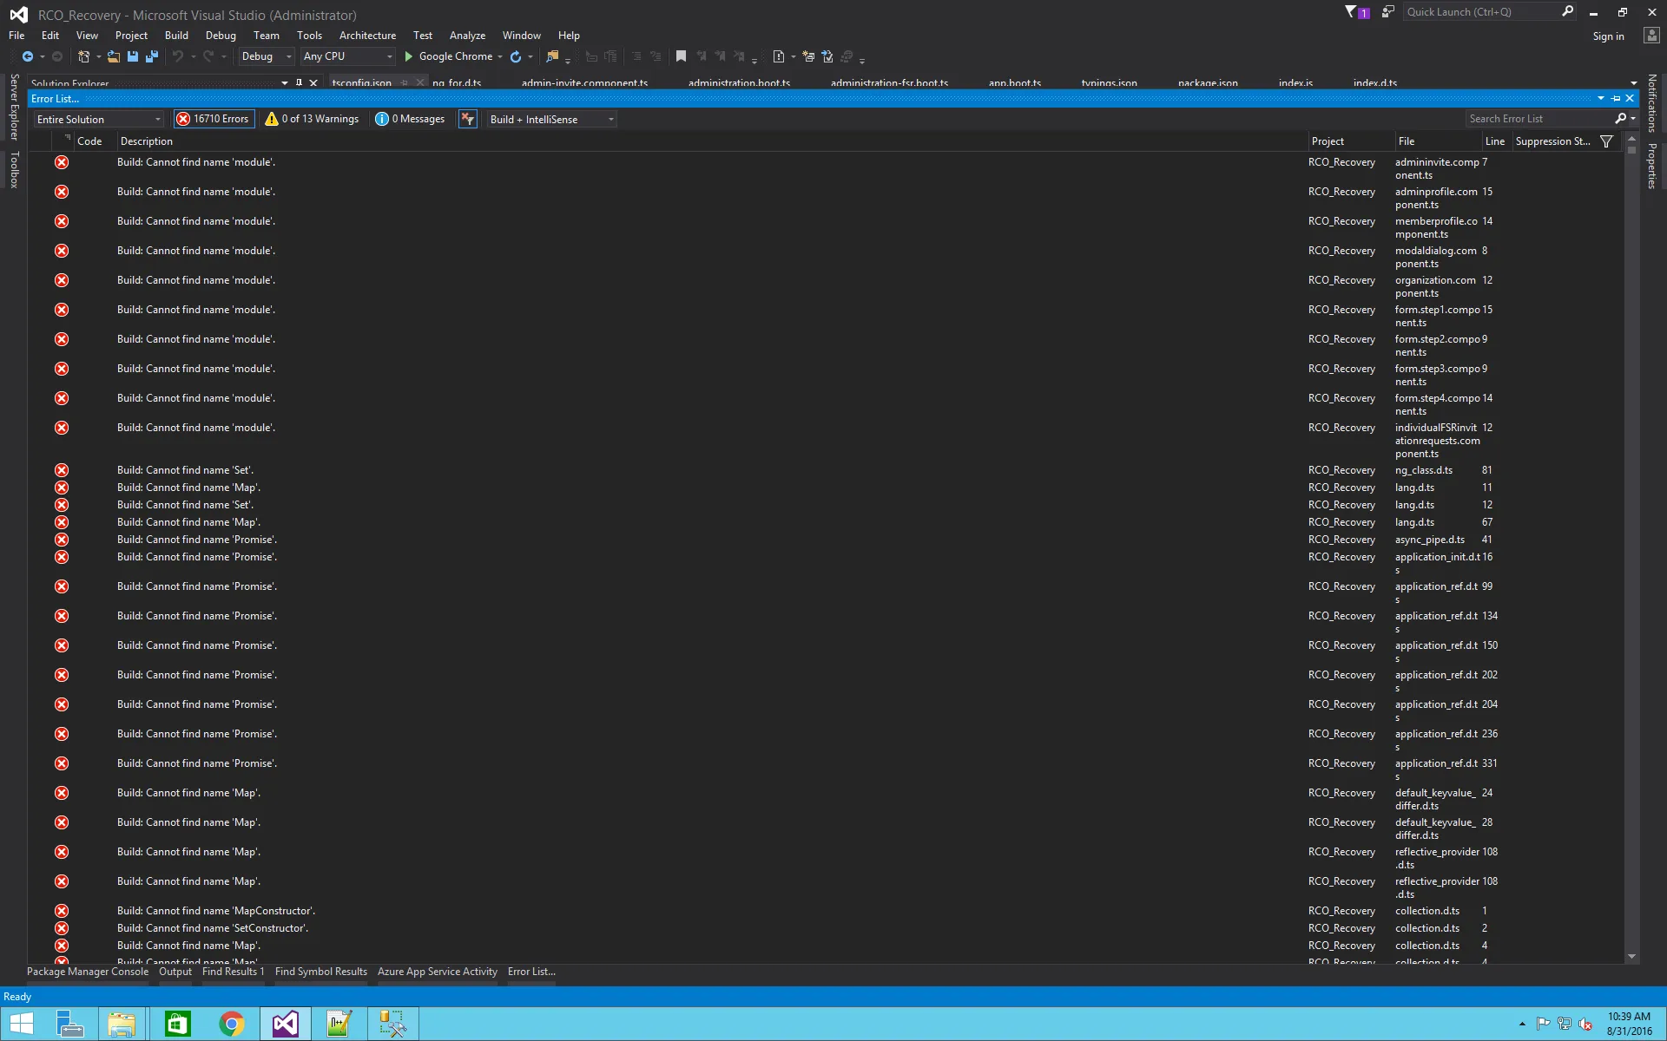Toggle the 0 of 13 Warnings filter

pos(312,119)
